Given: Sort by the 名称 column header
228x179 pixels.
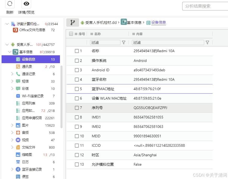Looking at the screenshot, I should [x=97, y=34].
